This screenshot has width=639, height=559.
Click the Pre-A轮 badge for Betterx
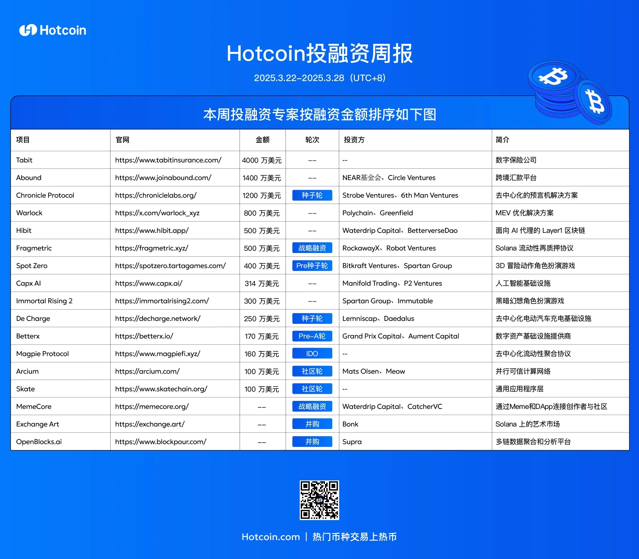click(x=312, y=336)
